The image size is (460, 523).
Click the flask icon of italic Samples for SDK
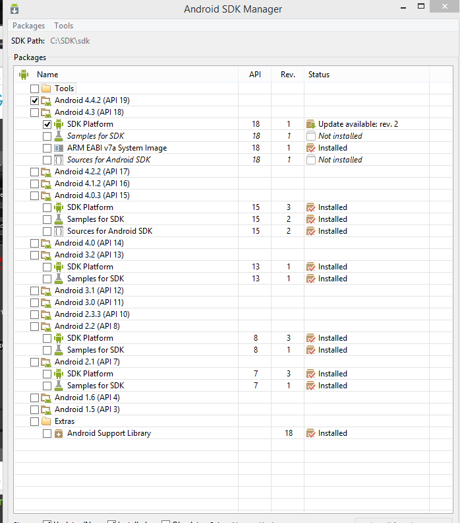pos(59,136)
